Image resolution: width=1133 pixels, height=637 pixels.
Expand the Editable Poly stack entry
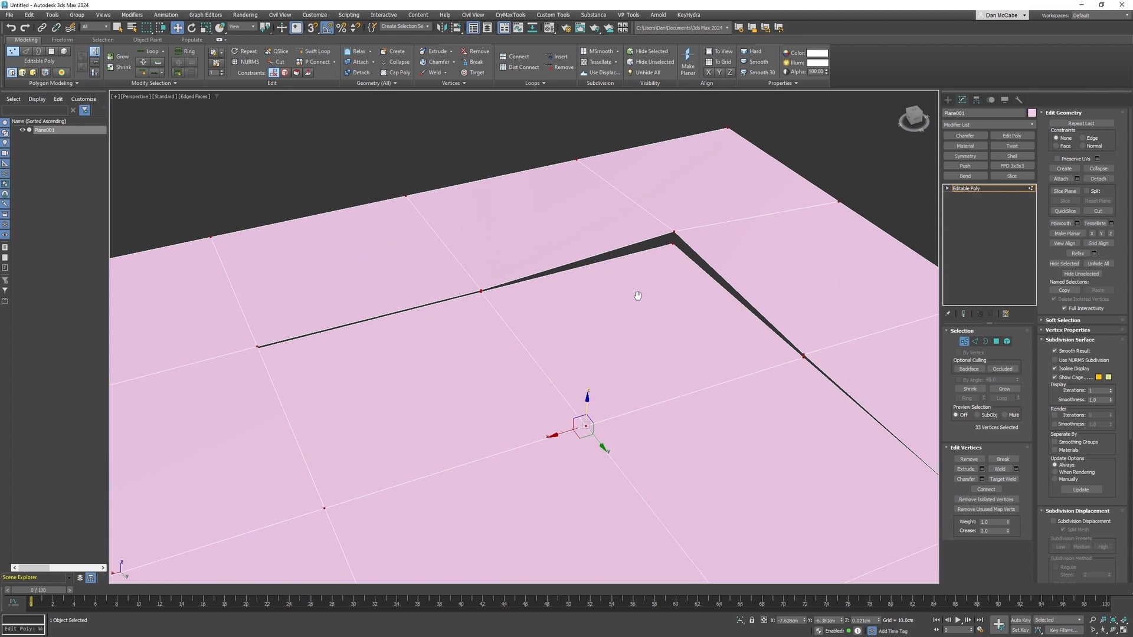947,188
